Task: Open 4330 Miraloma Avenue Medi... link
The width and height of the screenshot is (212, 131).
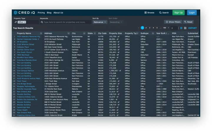Action: click(x=29, y=78)
